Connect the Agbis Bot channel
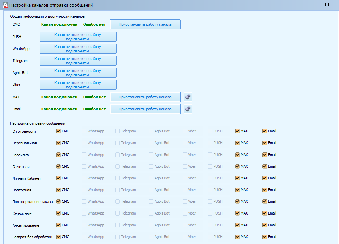This screenshot has width=339, height=244. pos(78,73)
